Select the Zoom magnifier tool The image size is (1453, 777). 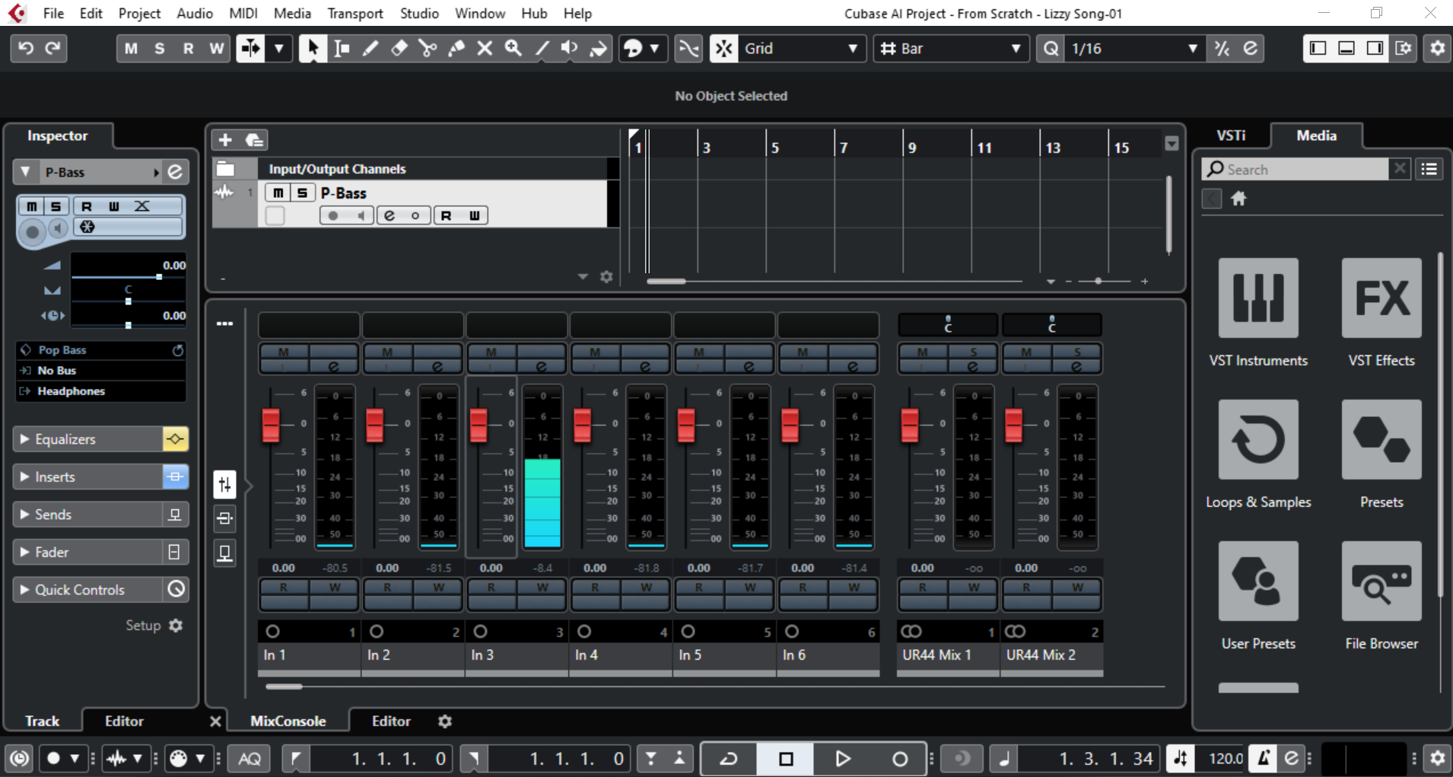click(x=513, y=49)
